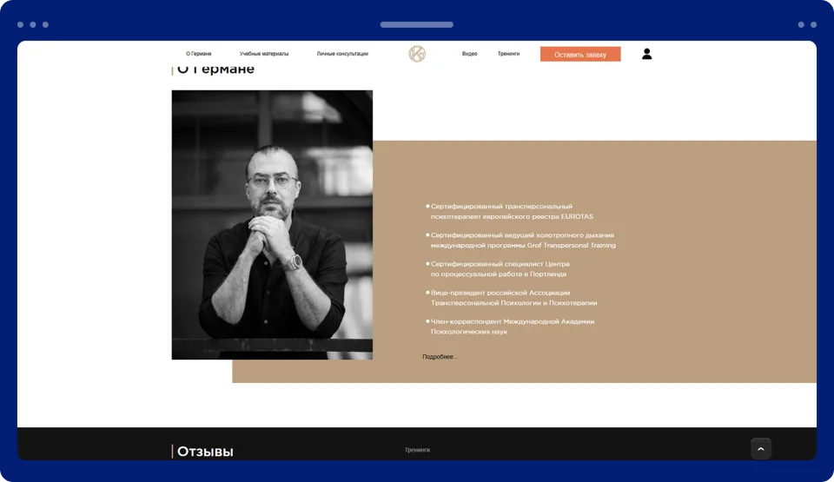Click the EUROTAS psychotherapist bullet text
Image resolution: width=834 pixels, height=482 pixels.
pos(512,211)
